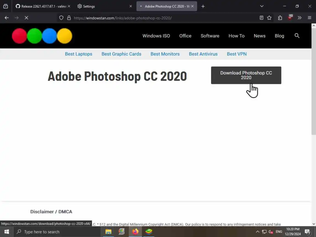
Task: List all tabs dropdown arrow
Action: click(262, 6)
